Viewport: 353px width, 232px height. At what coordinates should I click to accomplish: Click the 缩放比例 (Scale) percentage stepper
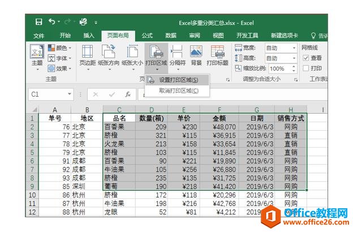point(294,68)
